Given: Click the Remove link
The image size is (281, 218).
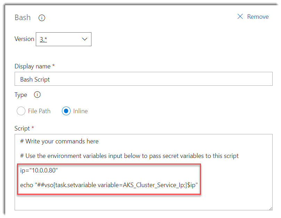Looking at the screenshot, I should pos(257,16).
